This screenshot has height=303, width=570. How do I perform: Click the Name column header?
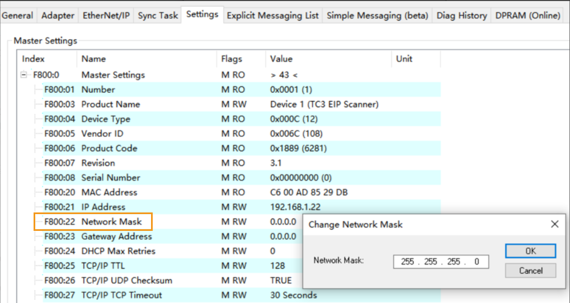click(93, 59)
